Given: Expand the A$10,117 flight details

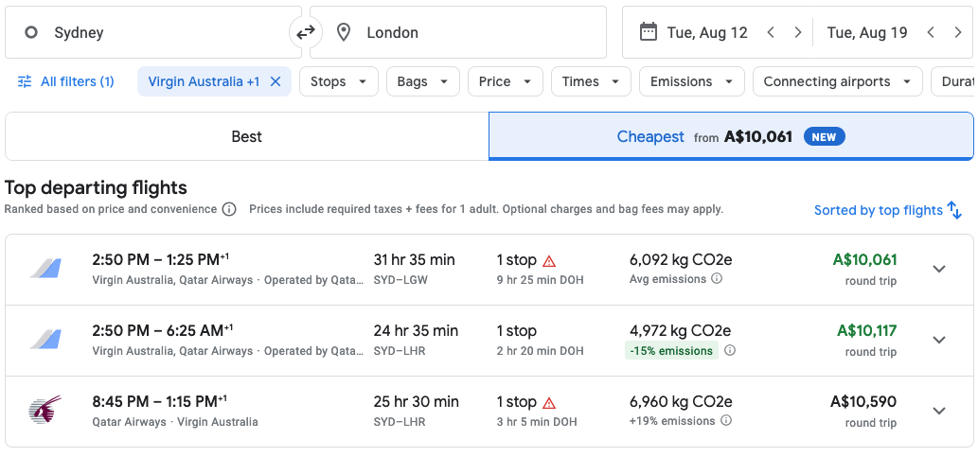Looking at the screenshot, I should [x=939, y=340].
